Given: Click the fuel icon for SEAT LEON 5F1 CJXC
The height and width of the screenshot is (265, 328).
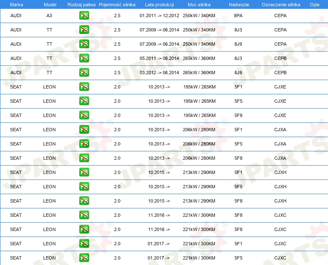Looking at the screenshot, I should pos(84,244).
